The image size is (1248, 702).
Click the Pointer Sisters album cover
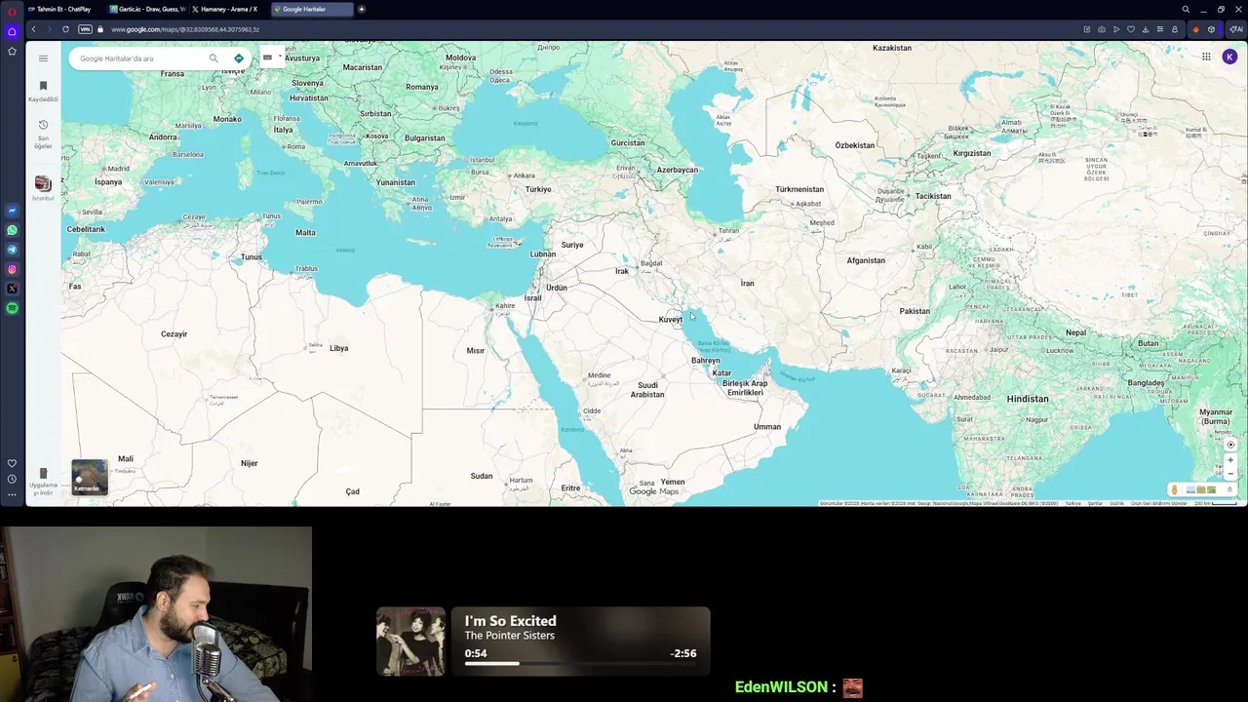pos(410,642)
